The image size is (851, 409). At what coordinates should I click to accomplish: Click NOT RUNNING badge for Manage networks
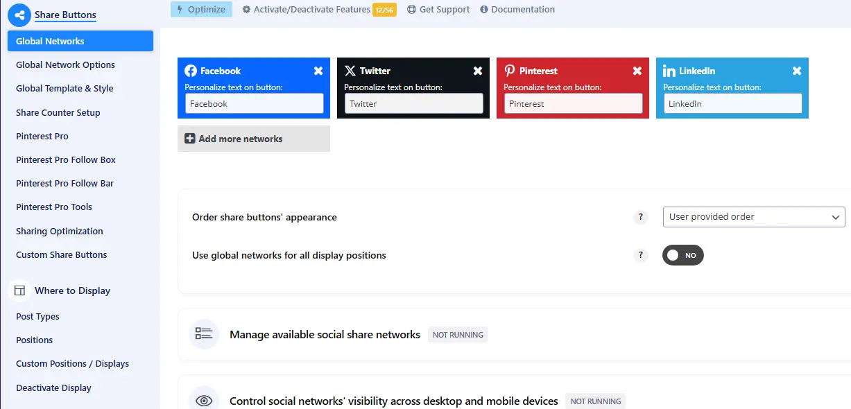(458, 335)
